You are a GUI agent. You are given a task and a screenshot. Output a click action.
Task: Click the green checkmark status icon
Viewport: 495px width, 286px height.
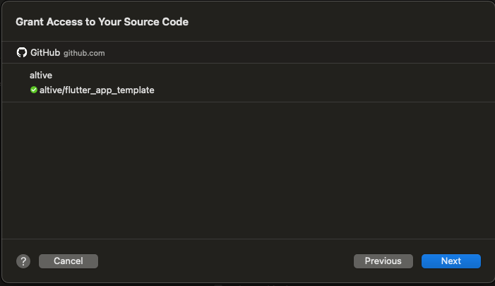(x=33, y=90)
